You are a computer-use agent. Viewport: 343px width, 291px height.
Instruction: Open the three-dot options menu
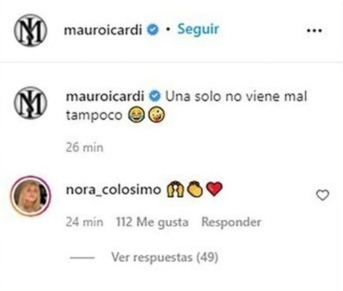pyautogui.click(x=314, y=31)
